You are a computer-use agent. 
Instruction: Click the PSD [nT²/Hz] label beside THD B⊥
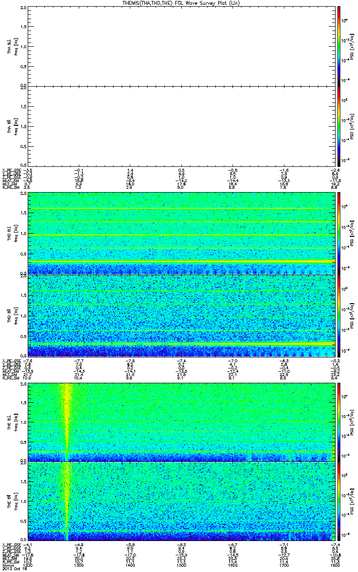[x=353, y=233]
